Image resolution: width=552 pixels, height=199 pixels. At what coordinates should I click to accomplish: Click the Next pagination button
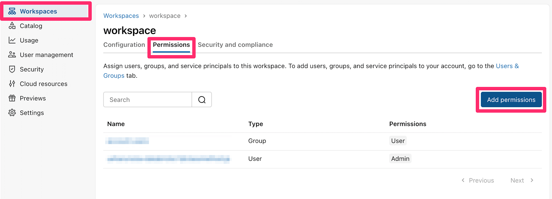[522, 180]
